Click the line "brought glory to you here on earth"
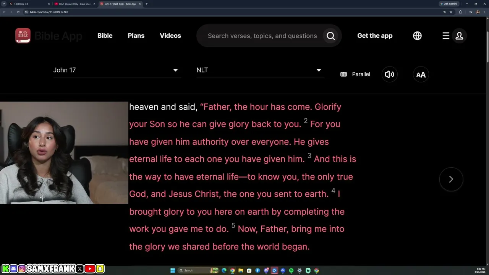This screenshot has width=489, height=275. pos(237,212)
